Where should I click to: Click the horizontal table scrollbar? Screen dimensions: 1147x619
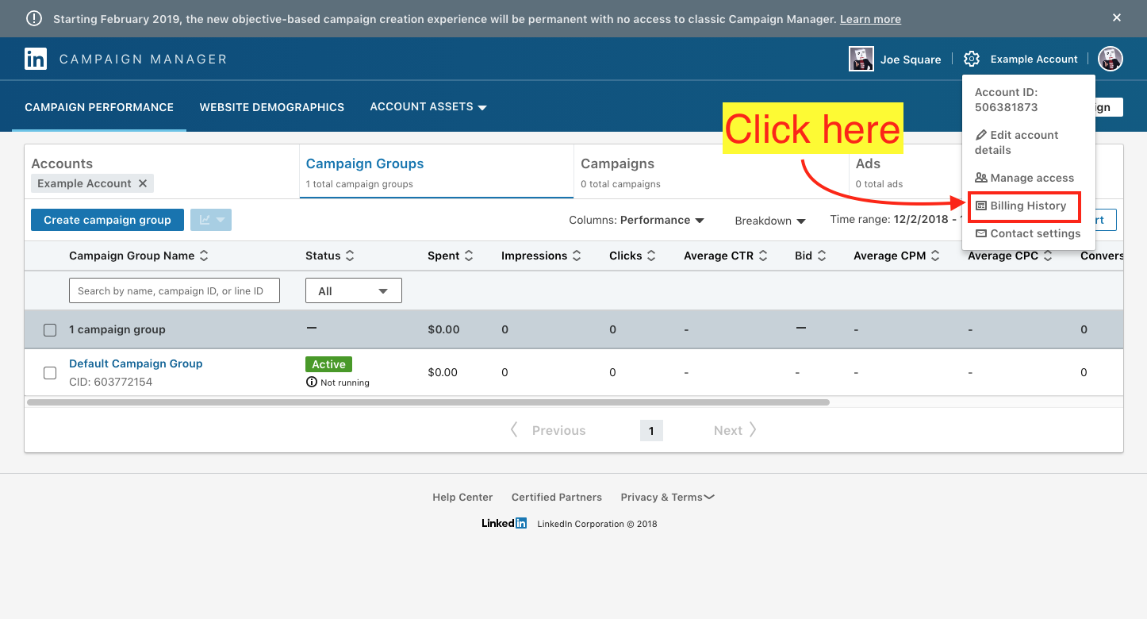click(x=428, y=402)
